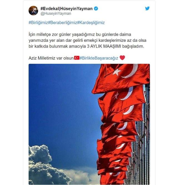Screen dimensions: 183x185
Task: Click the red heart emoji
Action: point(122,58)
